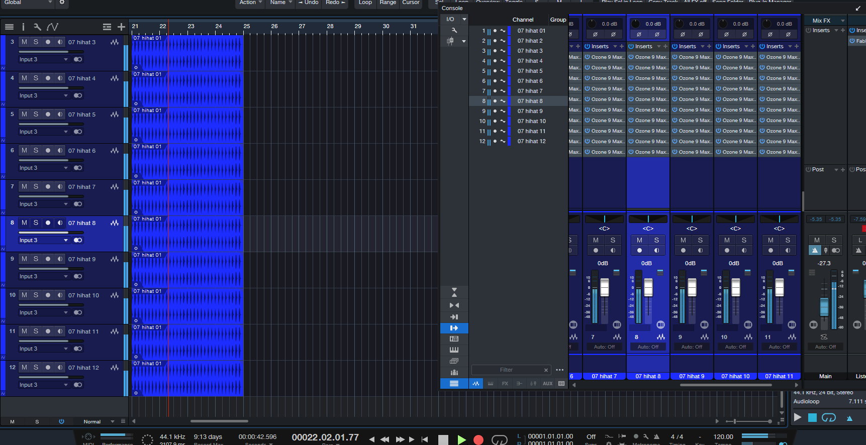Click the show automation icon in track header
This screenshot has width=866, height=445.
(52, 27)
